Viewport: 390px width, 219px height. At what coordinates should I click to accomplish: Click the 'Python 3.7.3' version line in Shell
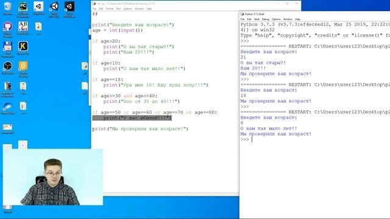point(315,24)
